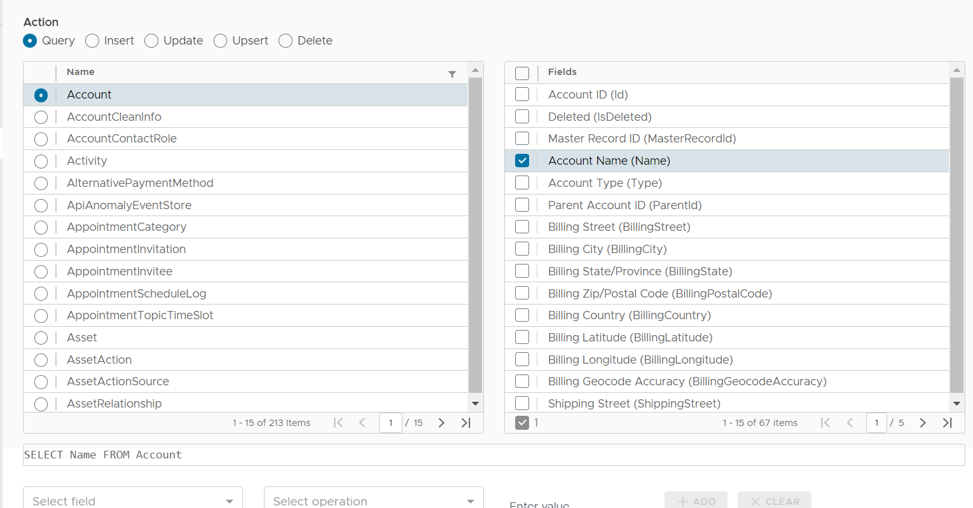The width and height of the screenshot is (973, 508).
Task: Jump to last page of fields list
Action: tap(947, 423)
